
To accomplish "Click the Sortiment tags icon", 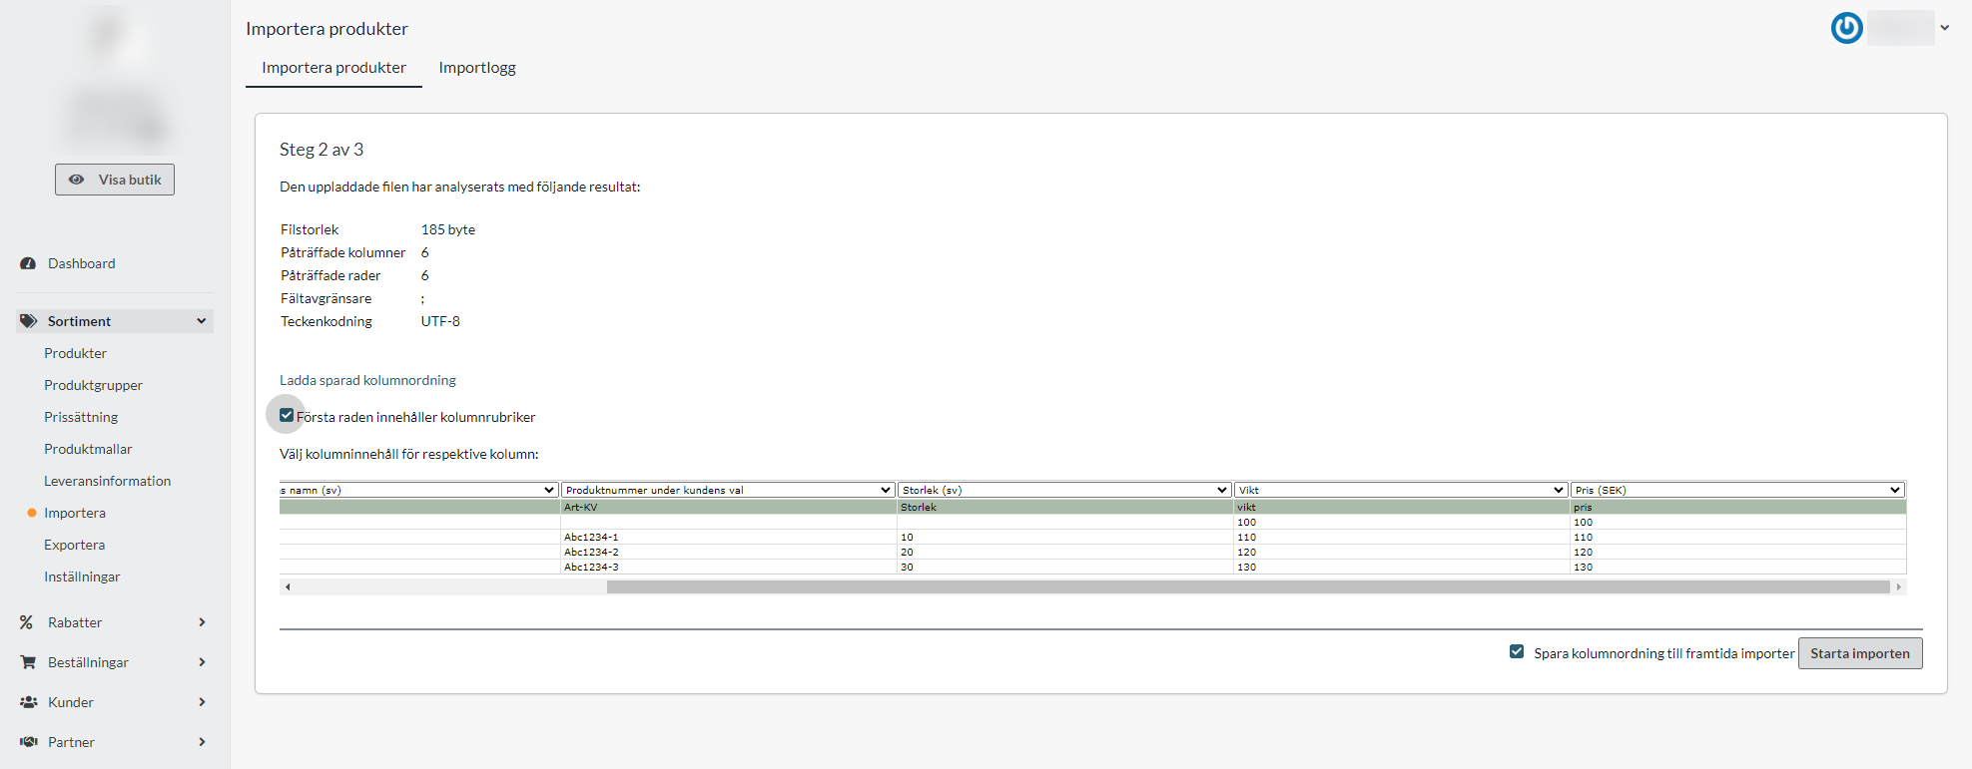I will click(28, 321).
